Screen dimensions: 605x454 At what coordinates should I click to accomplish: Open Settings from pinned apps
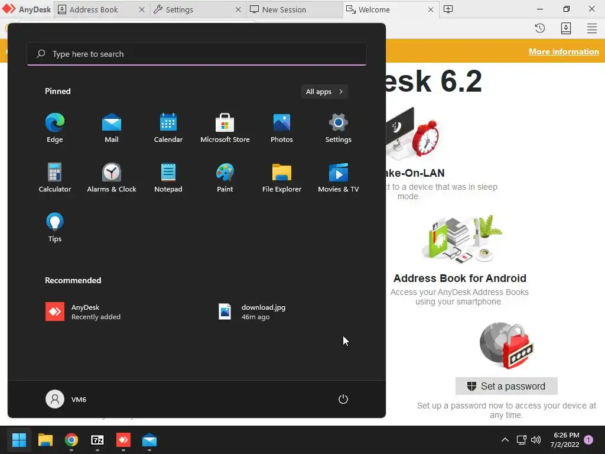tap(339, 128)
